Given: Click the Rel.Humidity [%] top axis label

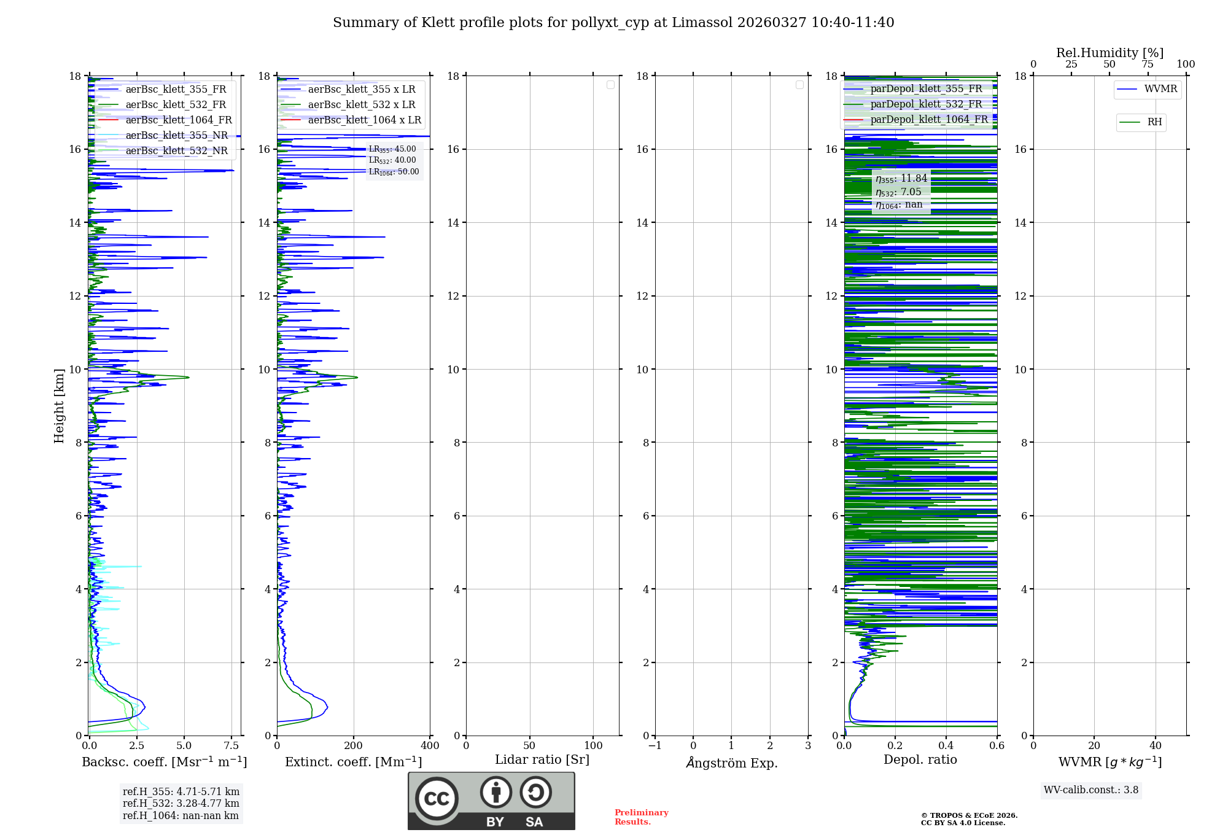Looking at the screenshot, I should coord(1109,53).
